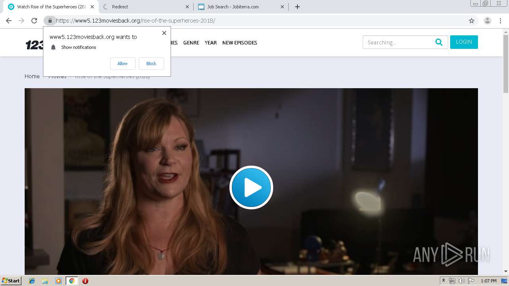Reload the current page

pyautogui.click(x=34, y=21)
